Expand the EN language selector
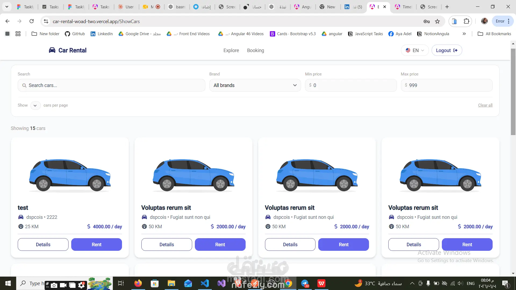The height and width of the screenshot is (290, 516). click(x=415, y=50)
